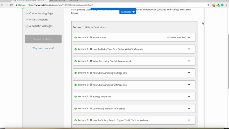Open Course Landing Page in sidebar
Image resolution: width=229 pixels, height=129 pixels.
click(x=41, y=13)
